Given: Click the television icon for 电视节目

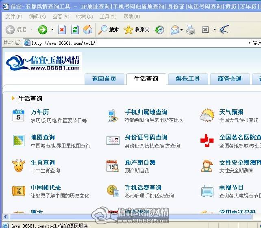Looking at the screenshot, I should tap(207, 191).
